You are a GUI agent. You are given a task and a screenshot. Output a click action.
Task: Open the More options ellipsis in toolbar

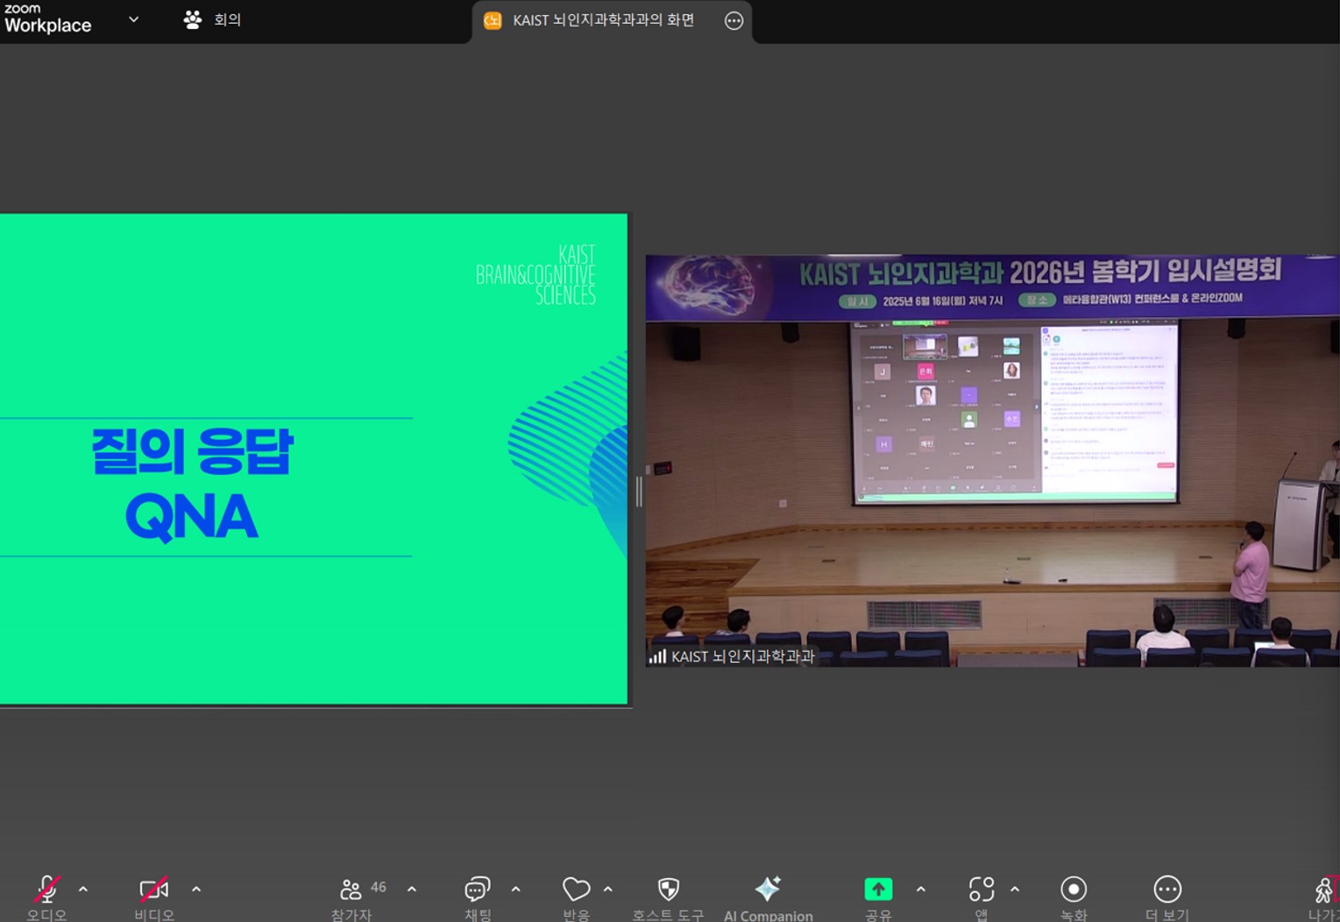click(x=1167, y=889)
